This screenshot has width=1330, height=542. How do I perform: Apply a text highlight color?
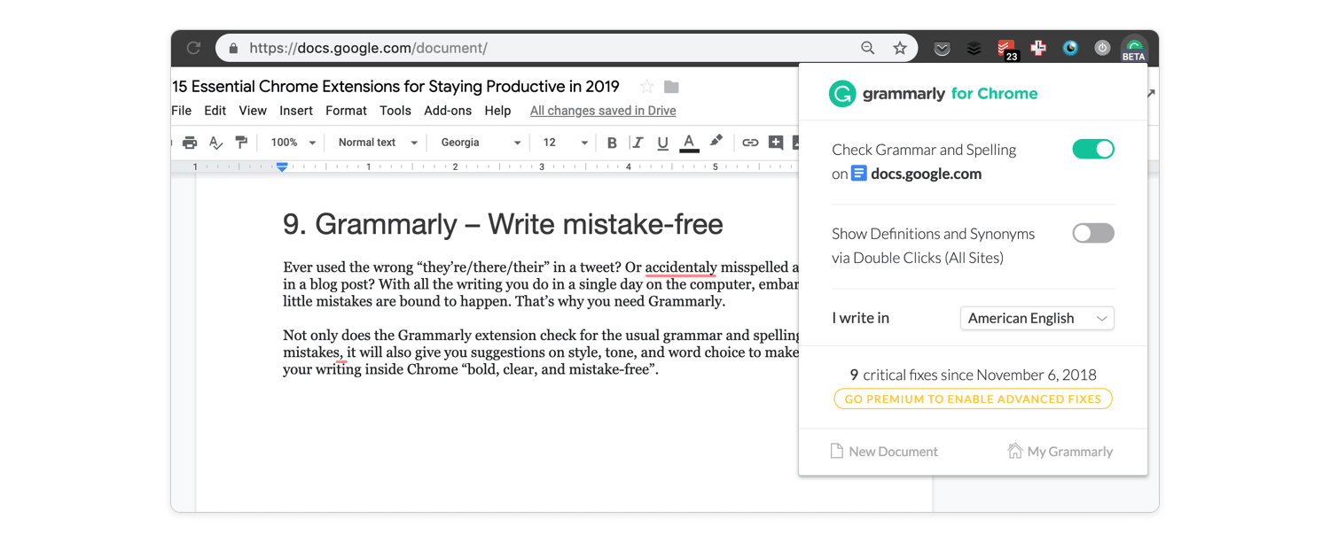(x=717, y=142)
